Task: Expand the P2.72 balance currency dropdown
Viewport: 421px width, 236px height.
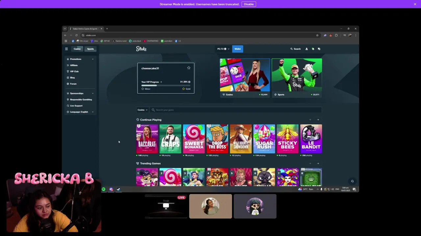Action: [223, 49]
